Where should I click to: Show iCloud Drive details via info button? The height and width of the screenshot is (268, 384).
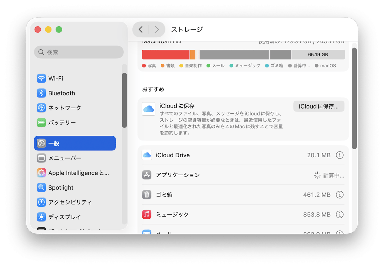340,155
